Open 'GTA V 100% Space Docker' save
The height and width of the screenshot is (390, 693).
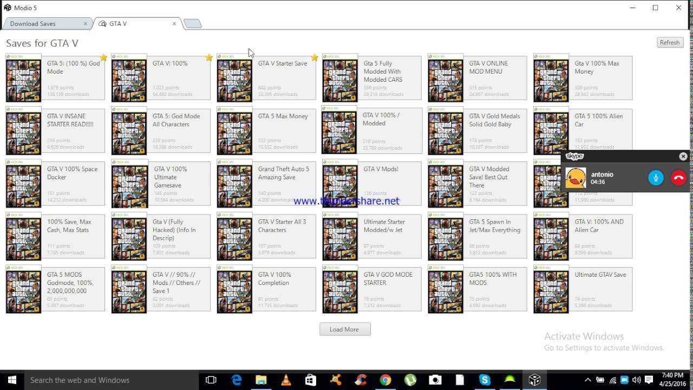point(56,184)
